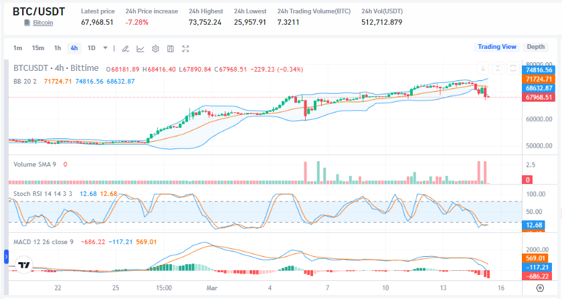562x299 pixels.
Task: Open the indicators line-chart icon
Action: (140, 48)
